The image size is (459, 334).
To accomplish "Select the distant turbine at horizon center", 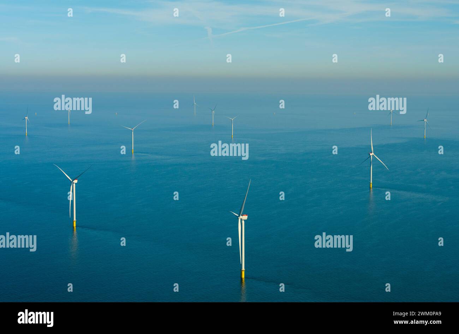I will coord(194,105).
